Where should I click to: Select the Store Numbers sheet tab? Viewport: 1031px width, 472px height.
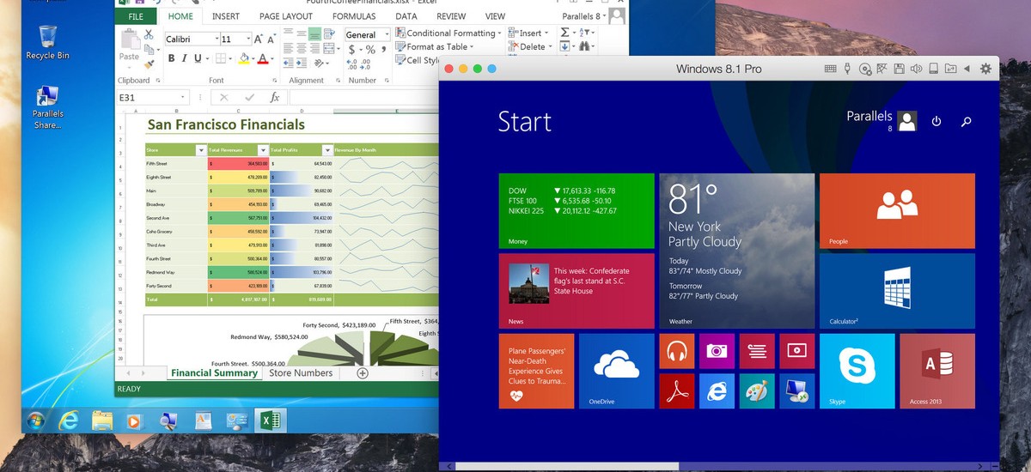pos(301,373)
